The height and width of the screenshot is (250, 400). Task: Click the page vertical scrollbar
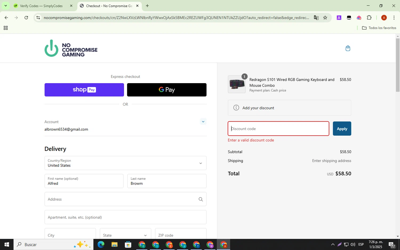click(x=398, y=65)
